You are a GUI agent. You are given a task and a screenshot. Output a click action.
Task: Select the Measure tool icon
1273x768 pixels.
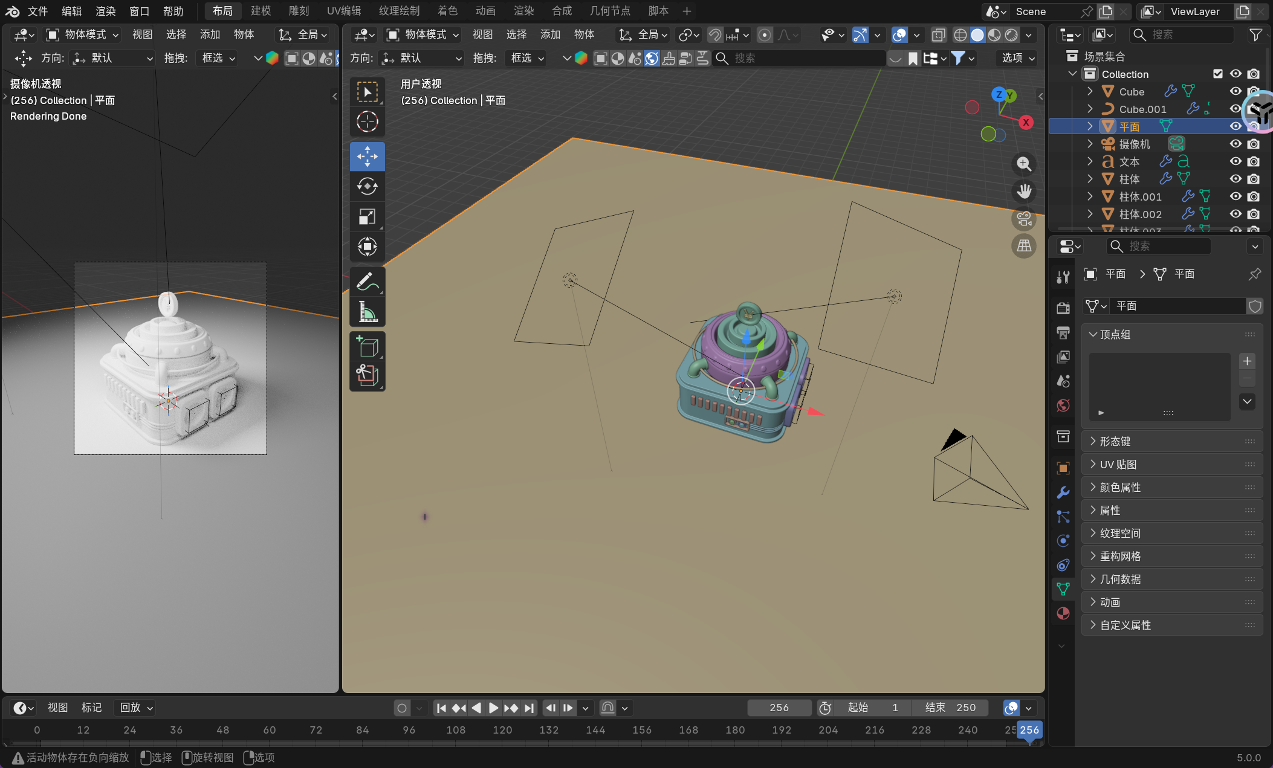367,312
